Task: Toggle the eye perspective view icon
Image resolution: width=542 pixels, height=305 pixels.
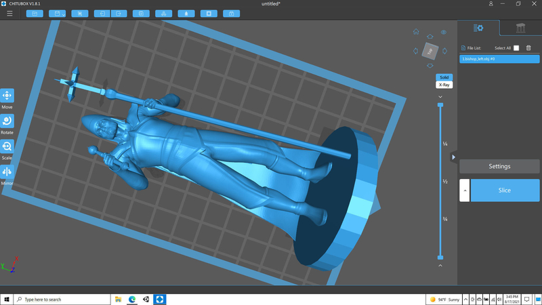Action: [444, 32]
